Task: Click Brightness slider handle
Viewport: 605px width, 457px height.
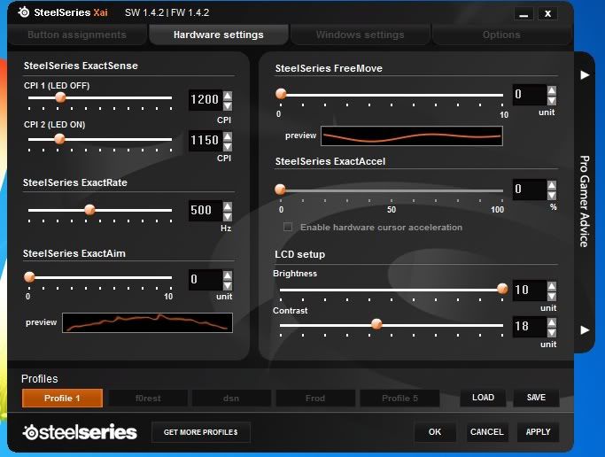Action: 502,289
